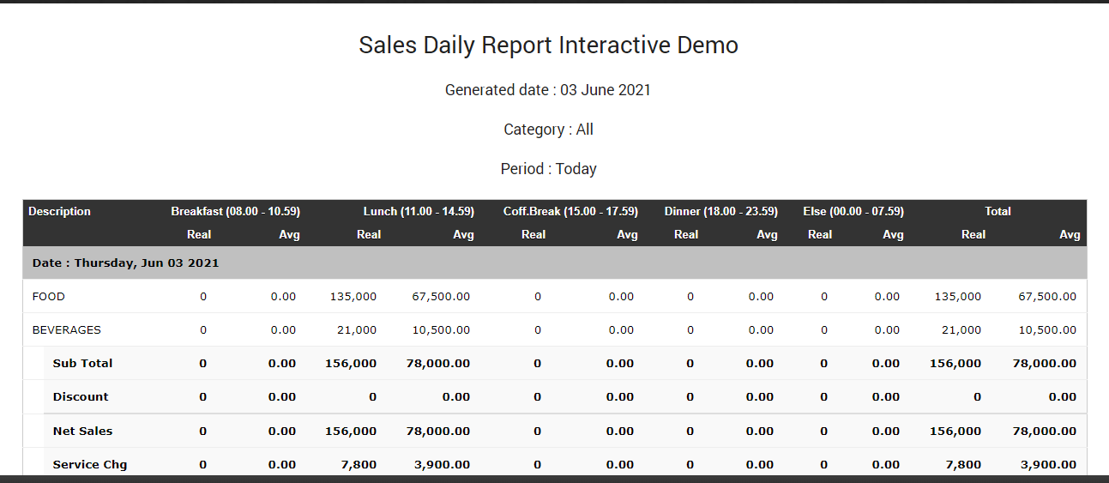Screen dimensions: 1109x483
Task: Click the Coff.Break (15.00 - 17.59) header
Action: point(570,212)
